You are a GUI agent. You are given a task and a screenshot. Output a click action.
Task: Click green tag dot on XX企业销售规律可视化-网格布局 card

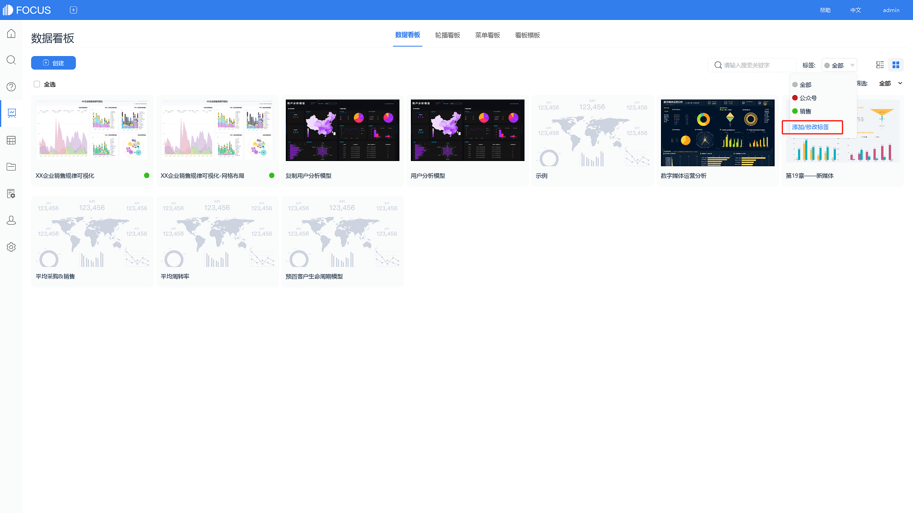click(x=272, y=175)
